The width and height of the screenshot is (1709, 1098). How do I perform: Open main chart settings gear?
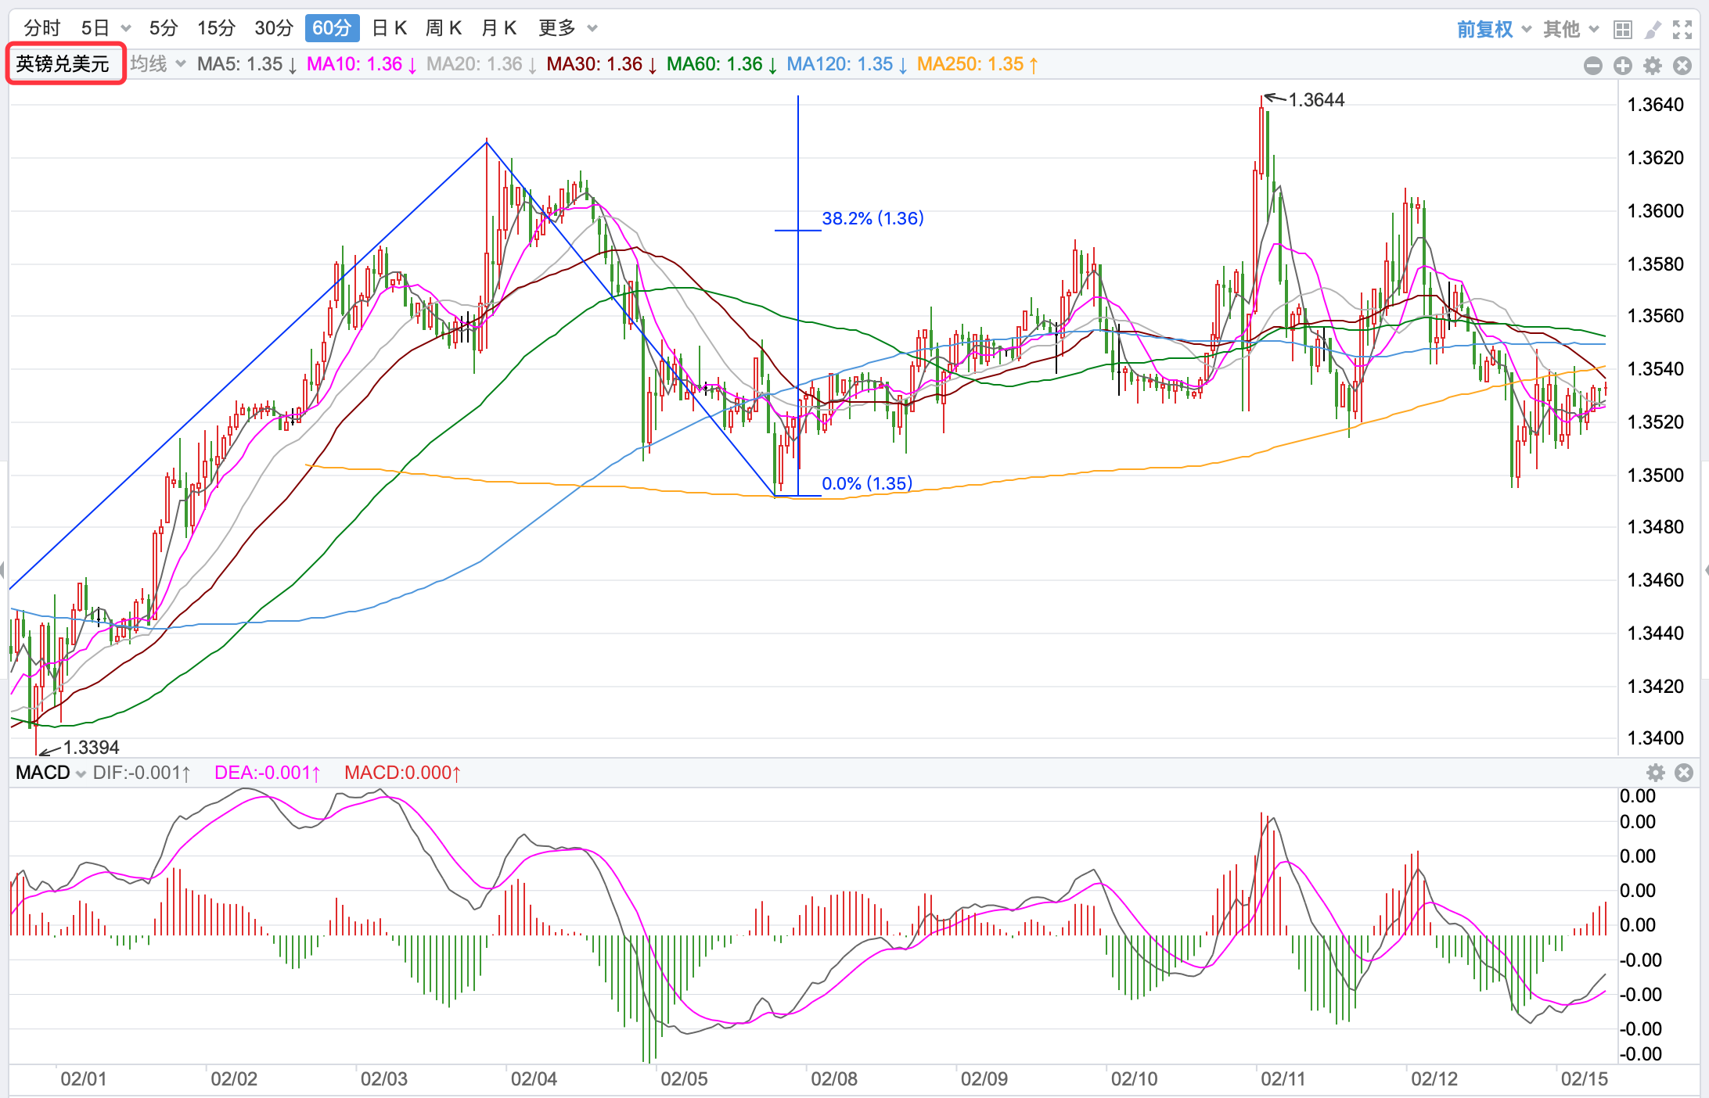1653,66
